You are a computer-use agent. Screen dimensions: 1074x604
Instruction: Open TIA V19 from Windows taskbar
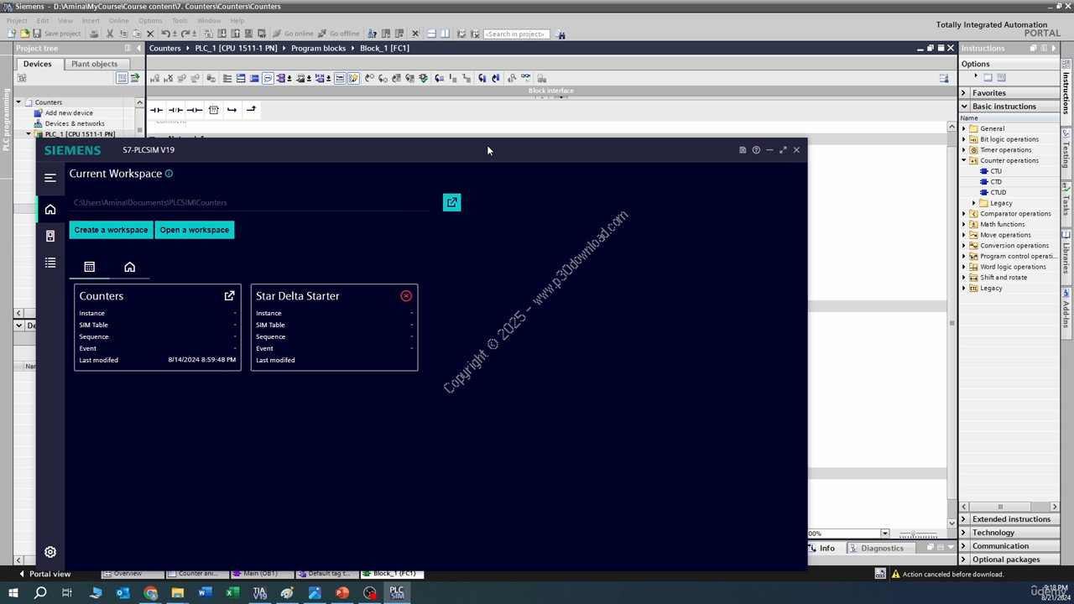point(260,592)
